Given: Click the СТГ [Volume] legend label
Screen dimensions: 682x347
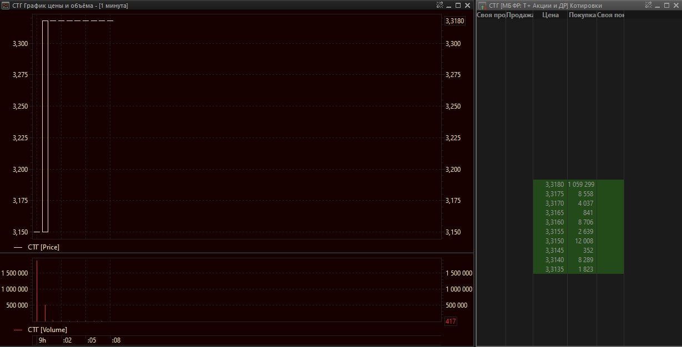Looking at the screenshot, I should pyautogui.click(x=47, y=330).
